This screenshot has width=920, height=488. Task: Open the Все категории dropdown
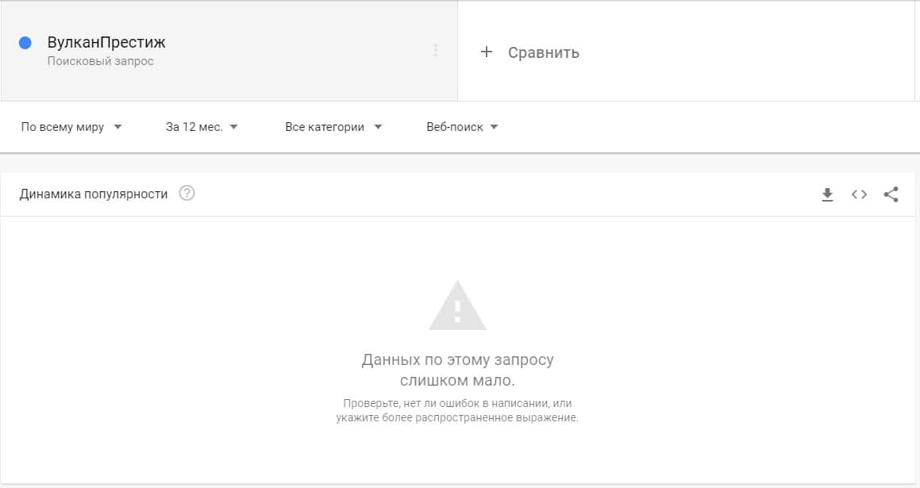point(333,127)
